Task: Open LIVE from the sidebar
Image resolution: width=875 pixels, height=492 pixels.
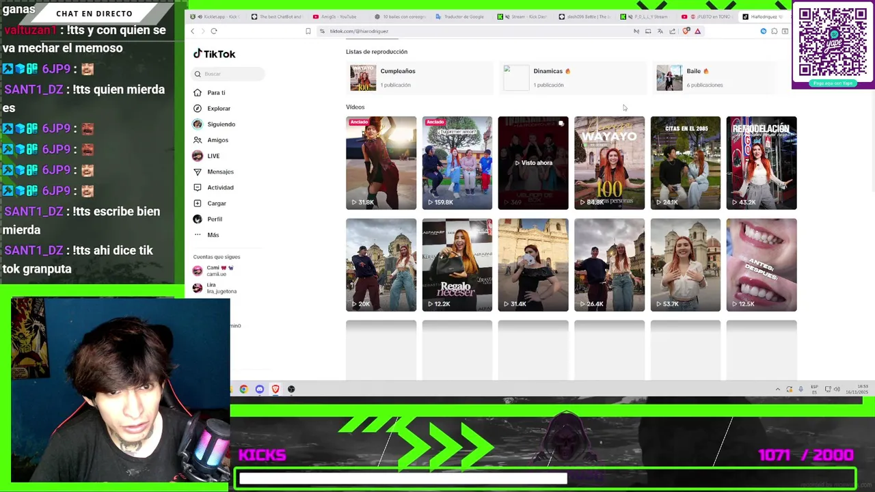Action: [206, 156]
